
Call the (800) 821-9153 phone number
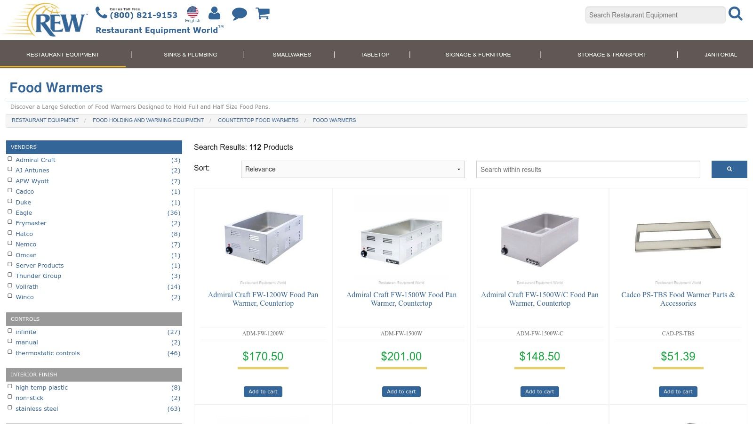tap(144, 15)
